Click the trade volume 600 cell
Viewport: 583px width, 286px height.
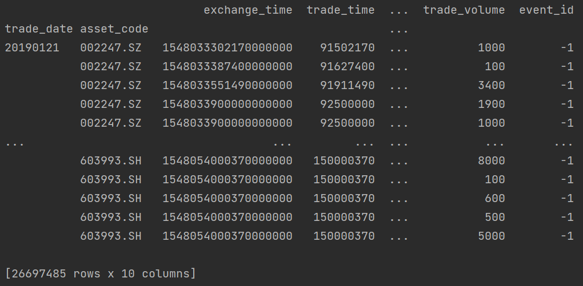[494, 199]
